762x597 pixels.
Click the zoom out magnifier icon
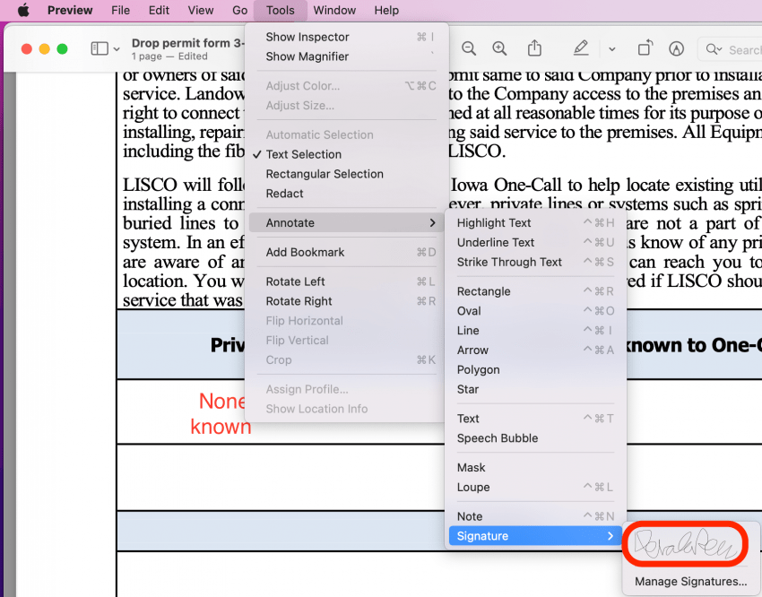469,48
